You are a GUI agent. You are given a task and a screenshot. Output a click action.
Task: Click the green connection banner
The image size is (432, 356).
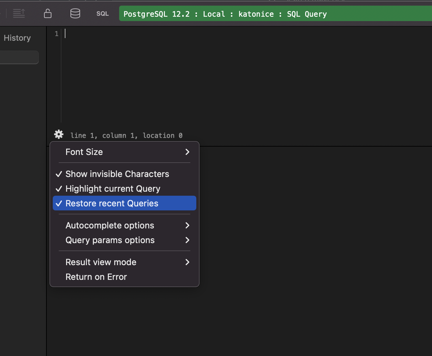pos(274,14)
